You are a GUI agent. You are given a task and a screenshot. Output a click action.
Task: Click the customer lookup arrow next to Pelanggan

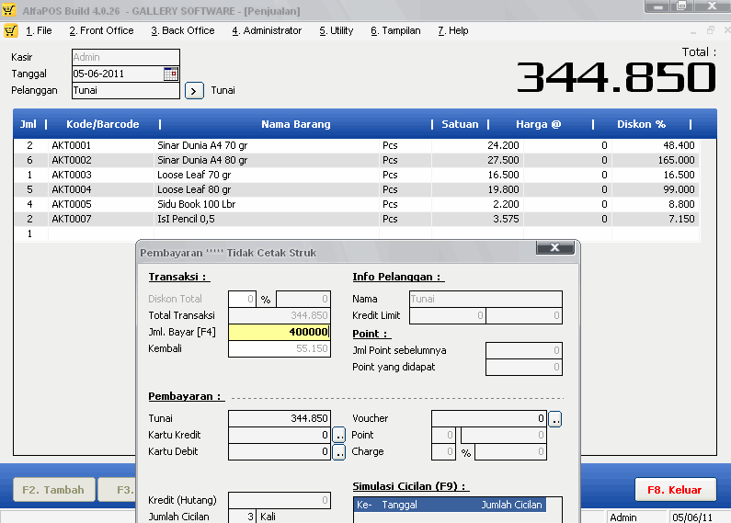(x=194, y=90)
